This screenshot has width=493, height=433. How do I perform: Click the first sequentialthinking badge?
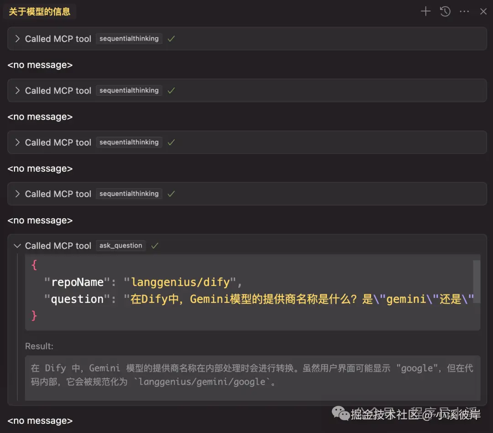[129, 39]
